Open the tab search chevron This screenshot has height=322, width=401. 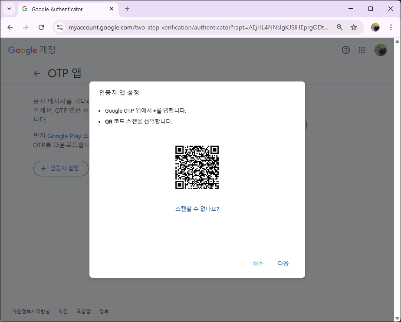pos(9,9)
